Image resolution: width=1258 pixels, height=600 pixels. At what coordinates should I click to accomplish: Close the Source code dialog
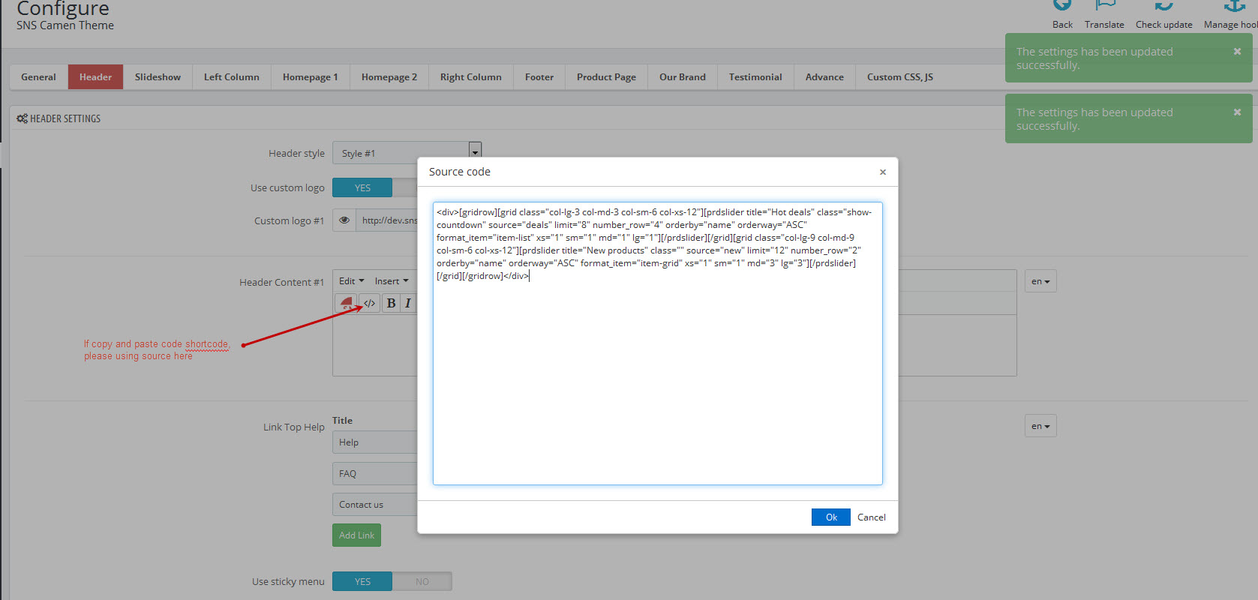click(x=883, y=172)
